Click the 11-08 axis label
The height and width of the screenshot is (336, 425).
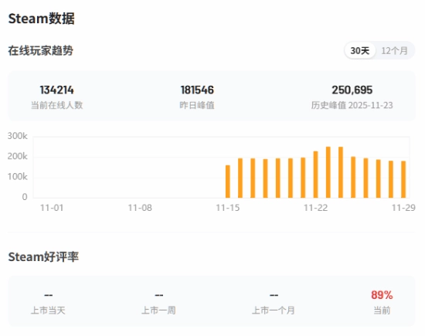pos(140,208)
